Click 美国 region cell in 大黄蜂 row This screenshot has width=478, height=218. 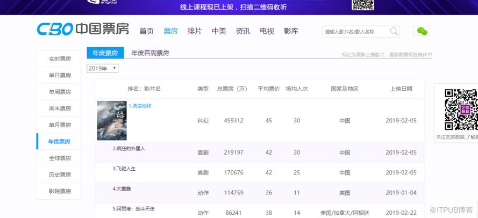click(345, 193)
